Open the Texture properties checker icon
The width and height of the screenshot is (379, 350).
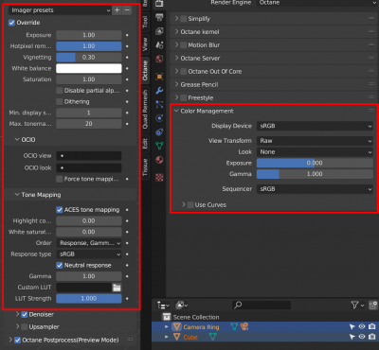(159, 178)
